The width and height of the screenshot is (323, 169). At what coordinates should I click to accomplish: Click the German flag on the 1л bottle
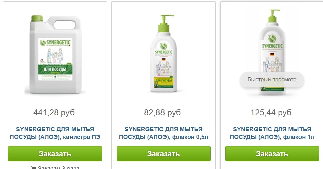[272, 55]
